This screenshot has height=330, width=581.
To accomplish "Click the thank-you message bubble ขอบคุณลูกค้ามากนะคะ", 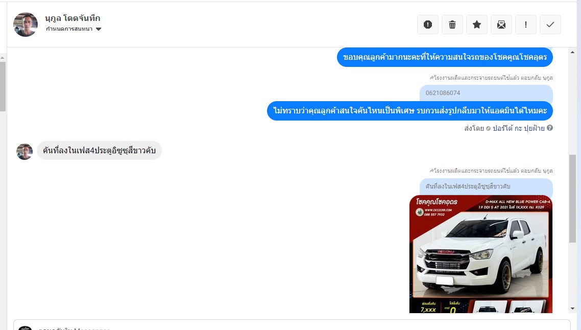I will [445, 58].
